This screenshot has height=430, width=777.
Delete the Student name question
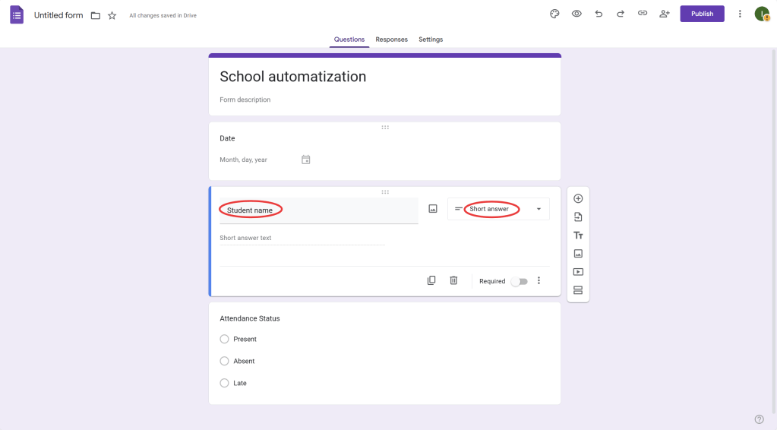point(453,280)
